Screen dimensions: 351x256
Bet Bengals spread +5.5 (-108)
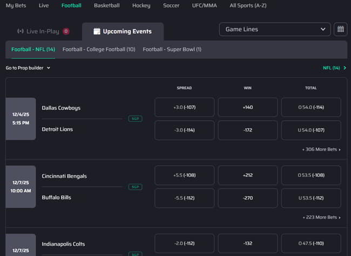tap(185, 175)
